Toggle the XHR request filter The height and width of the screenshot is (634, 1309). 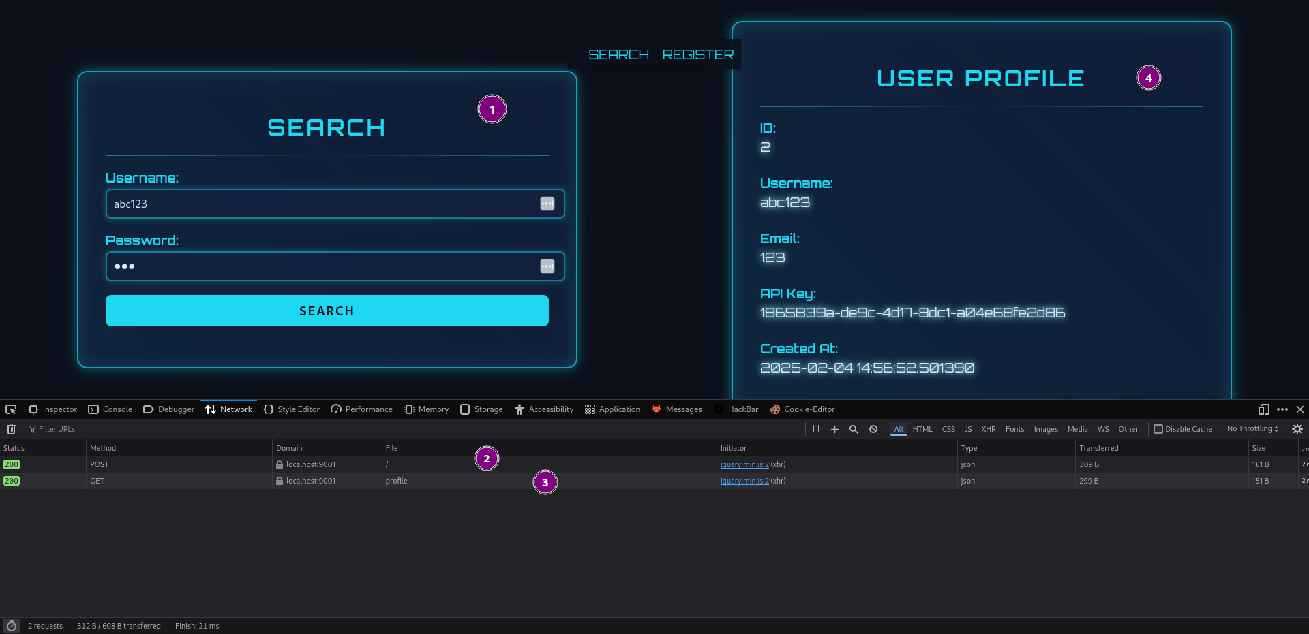(988, 429)
